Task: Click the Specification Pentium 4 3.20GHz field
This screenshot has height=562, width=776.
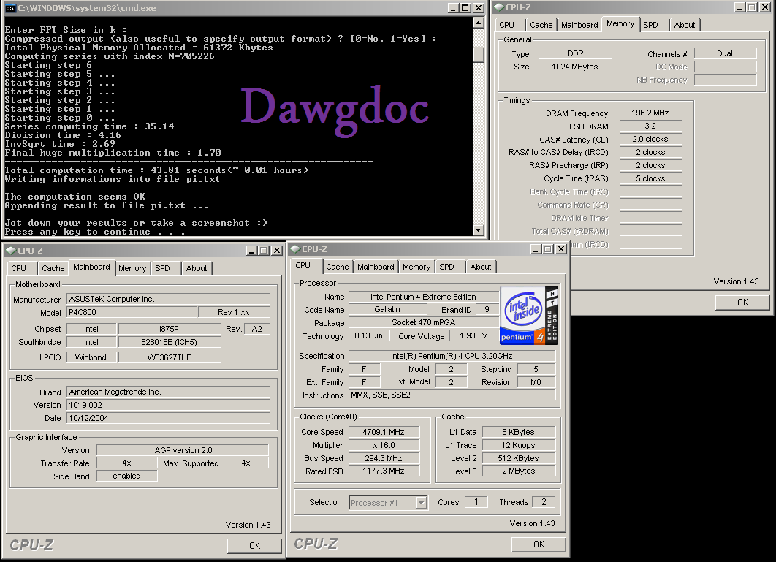Action: [x=452, y=356]
